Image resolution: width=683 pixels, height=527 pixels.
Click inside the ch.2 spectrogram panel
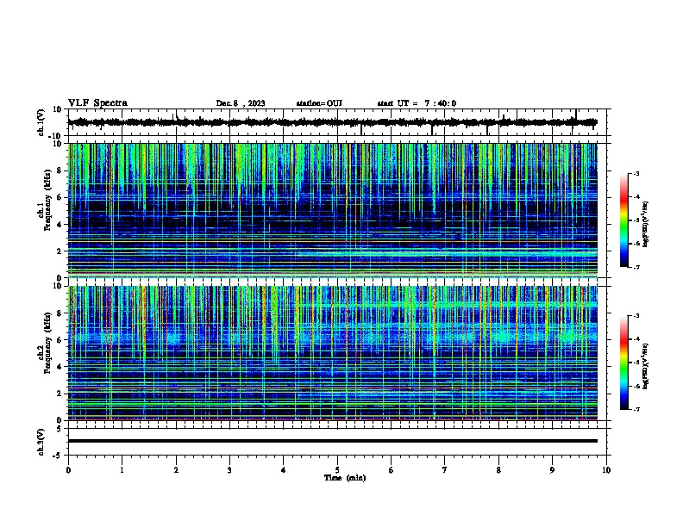click(x=333, y=353)
